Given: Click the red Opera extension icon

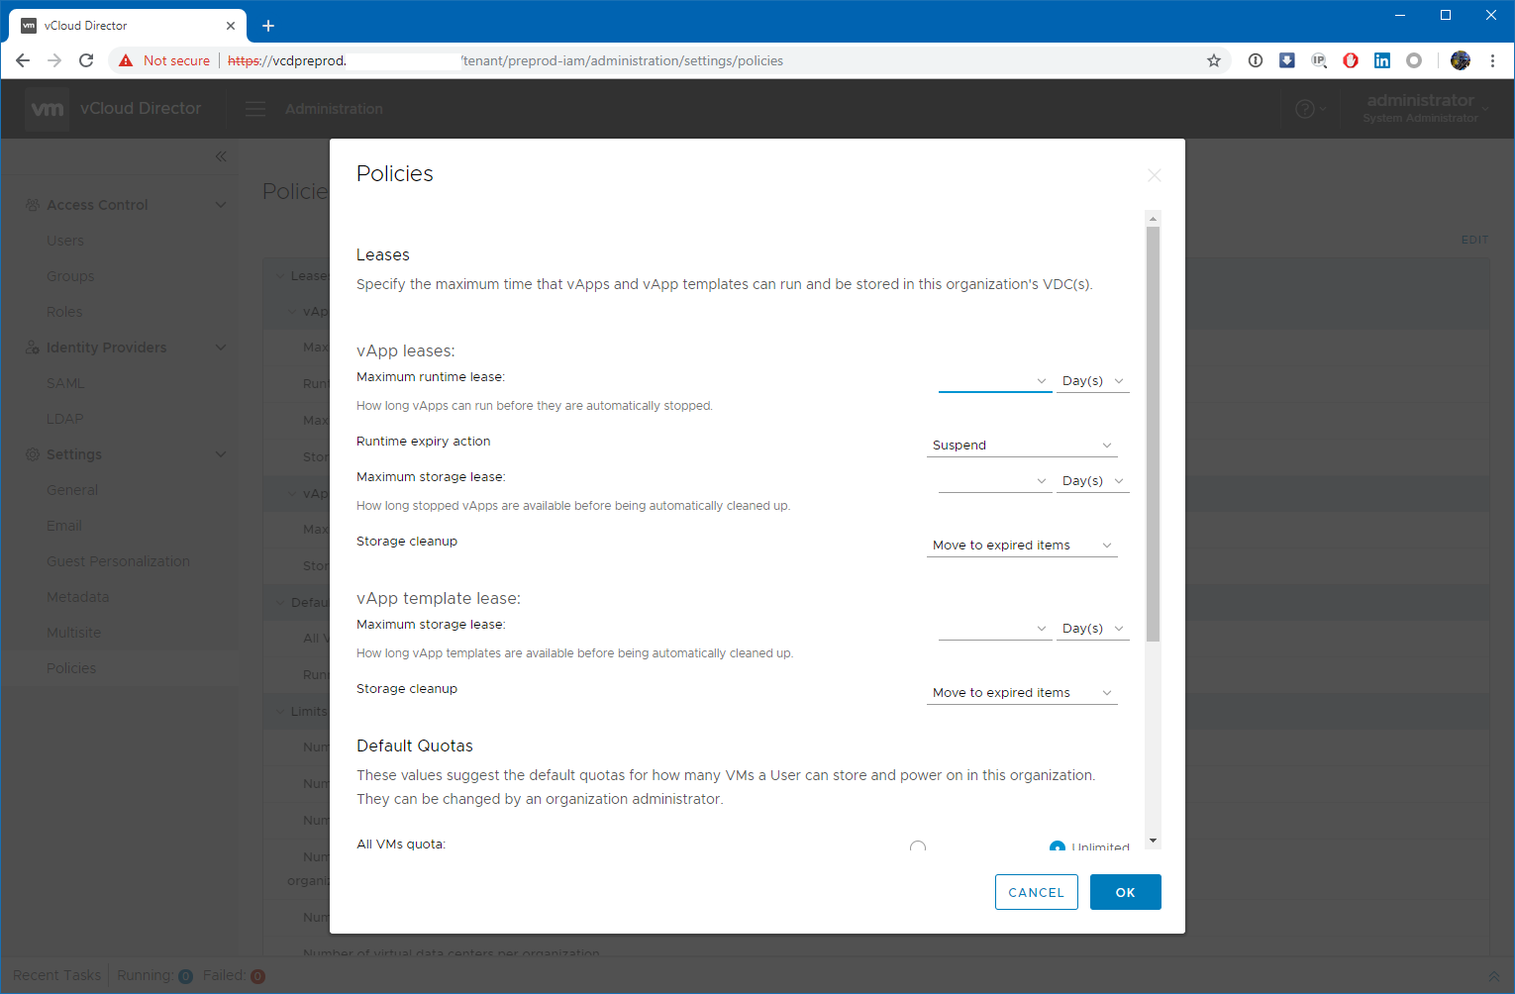Looking at the screenshot, I should point(1351,60).
